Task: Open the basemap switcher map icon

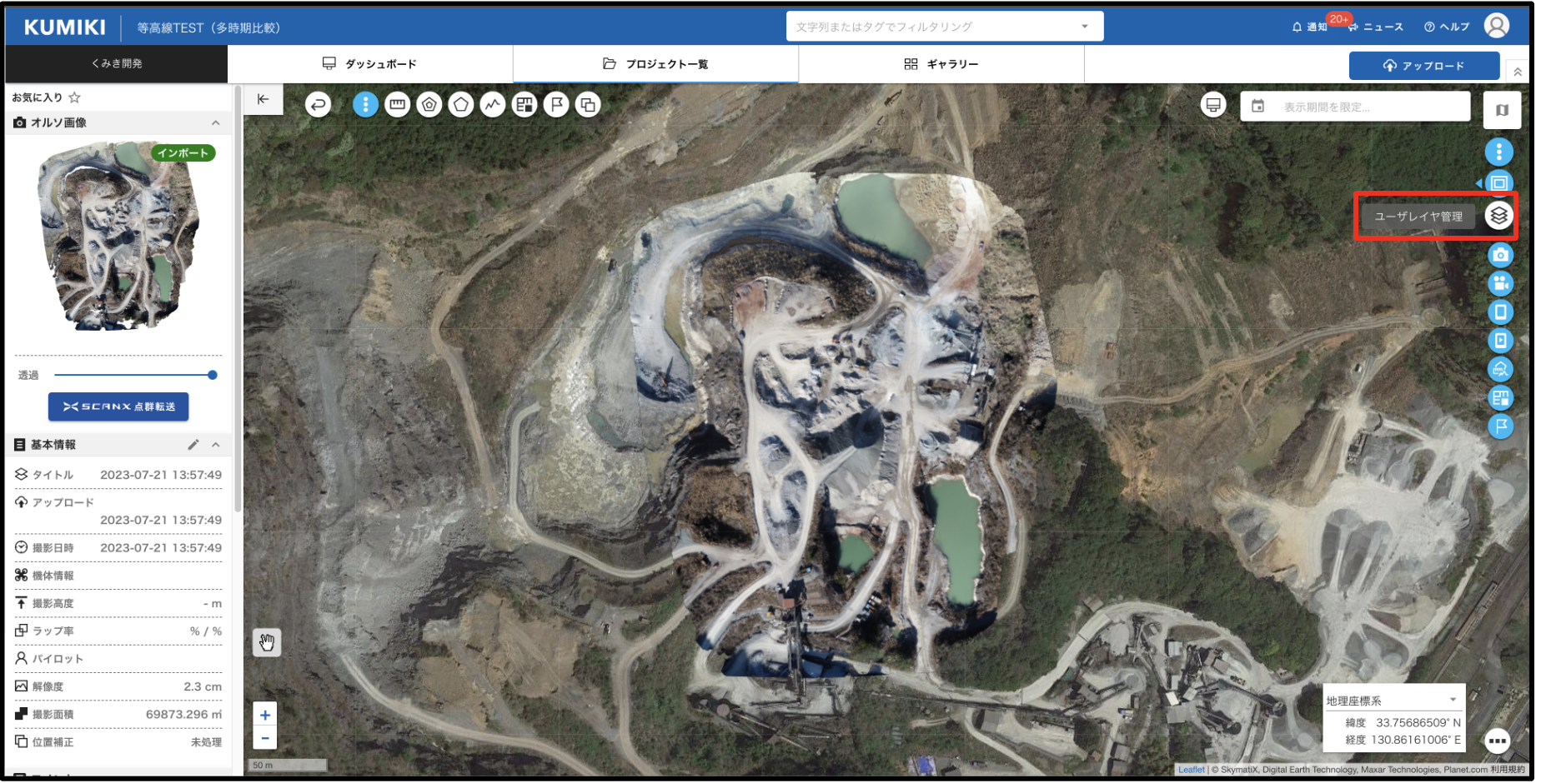Action: (x=1502, y=110)
